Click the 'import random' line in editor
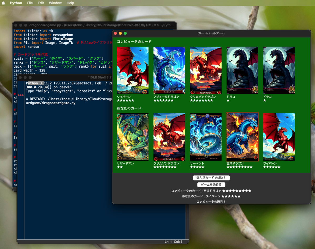The width and height of the screenshot is (315, 249). (x=27, y=47)
